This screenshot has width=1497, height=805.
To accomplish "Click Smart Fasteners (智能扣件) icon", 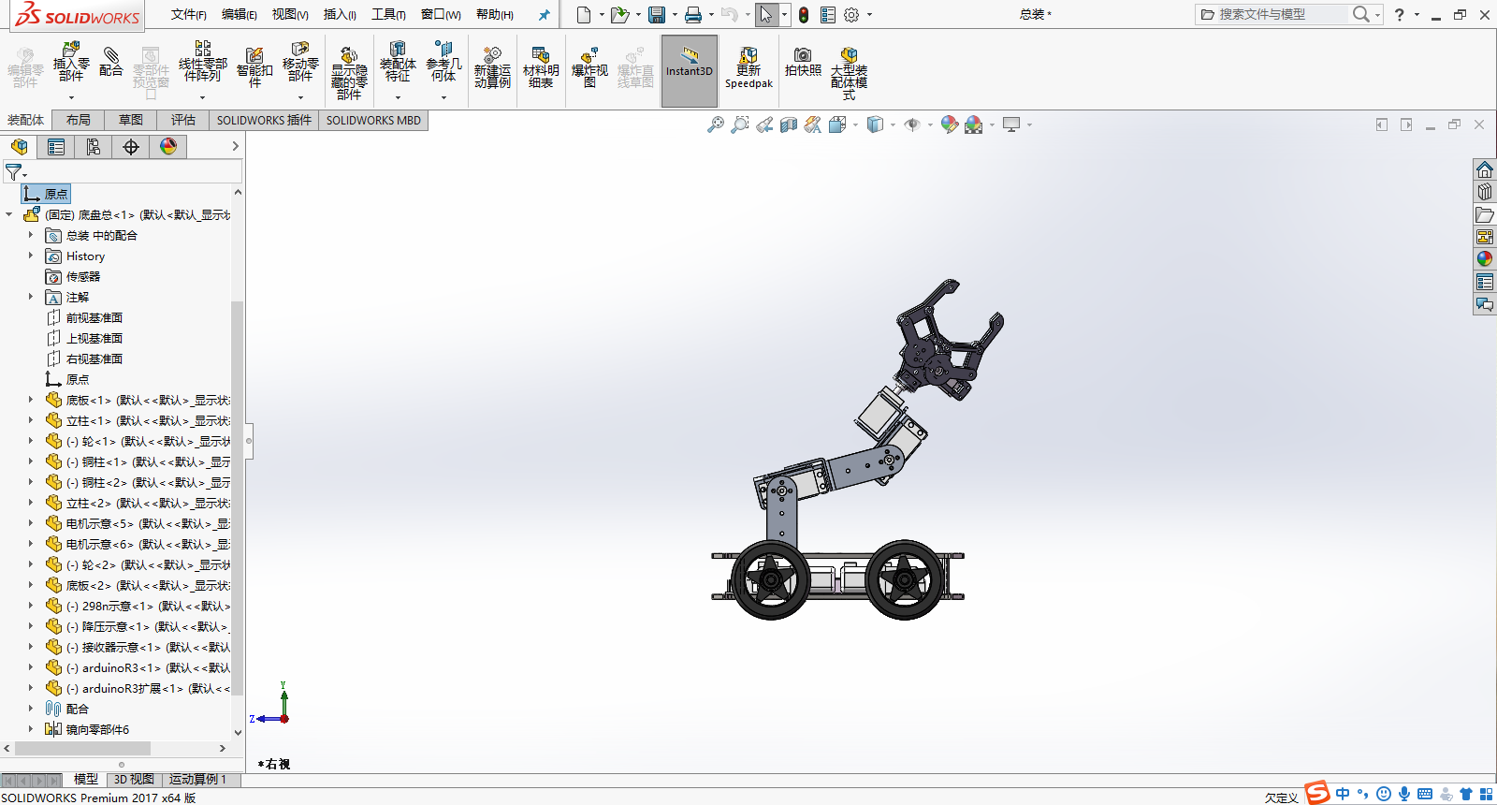I will pyautogui.click(x=254, y=66).
